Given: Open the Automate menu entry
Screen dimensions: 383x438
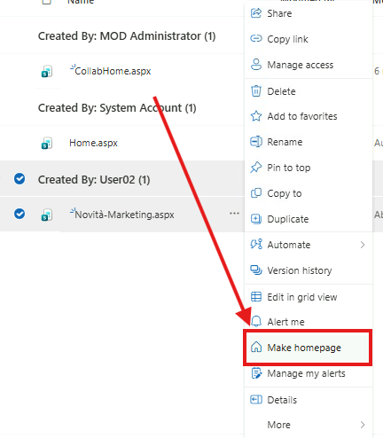Looking at the screenshot, I should (x=309, y=245).
